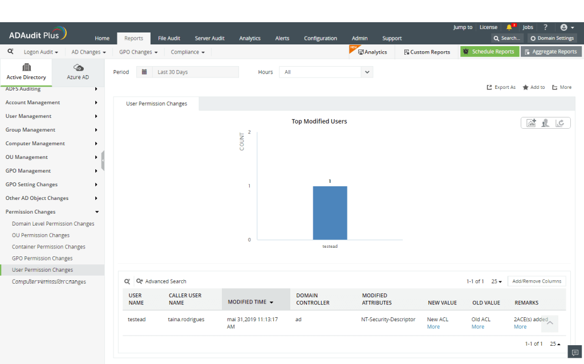
Task: Switch to the Configuration tab
Action: (x=320, y=38)
